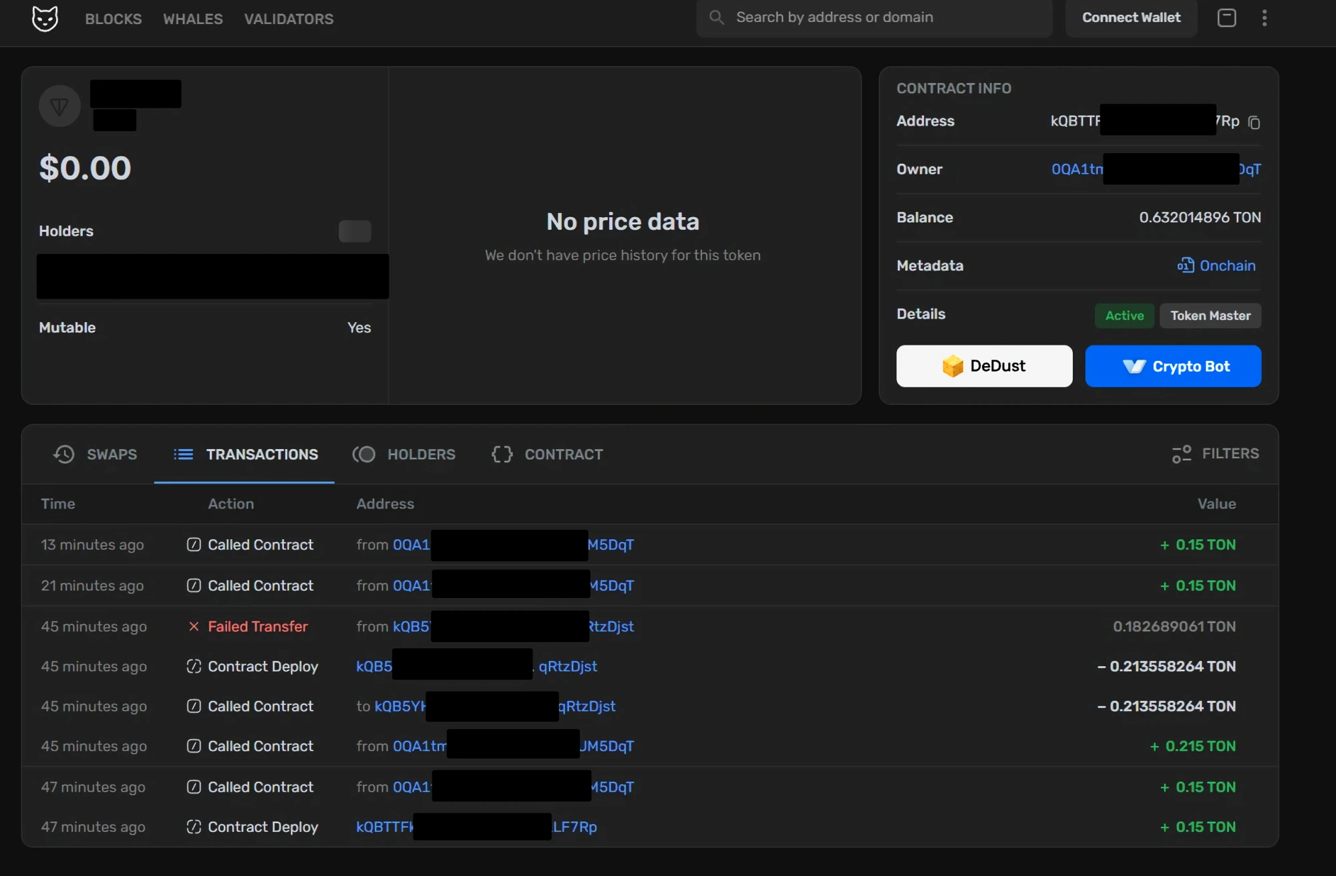Open the three-dot more options menu

tap(1264, 18)
